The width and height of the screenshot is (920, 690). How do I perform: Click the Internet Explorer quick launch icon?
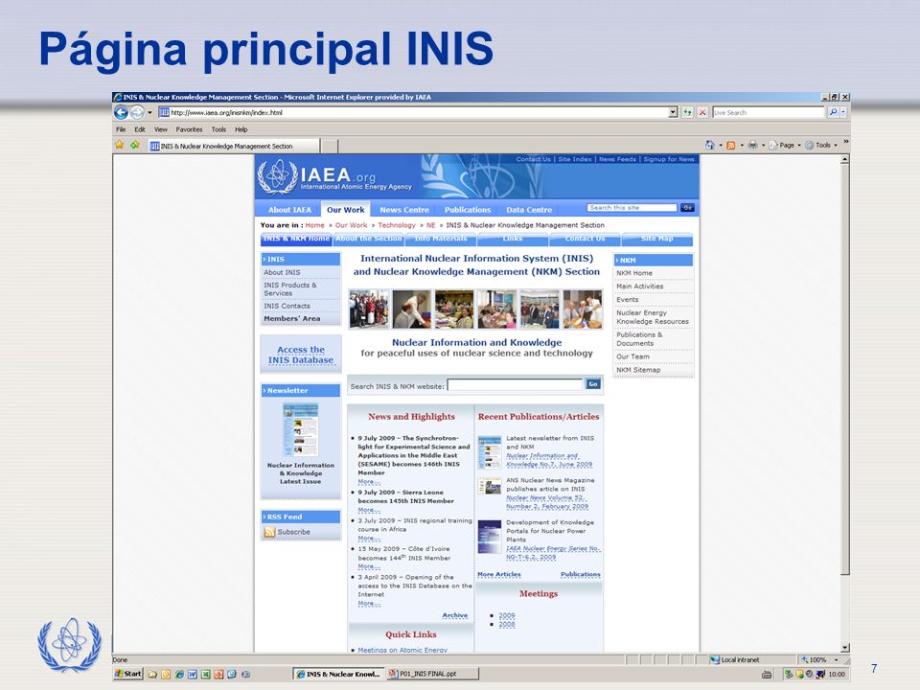[x=179, y=674]
